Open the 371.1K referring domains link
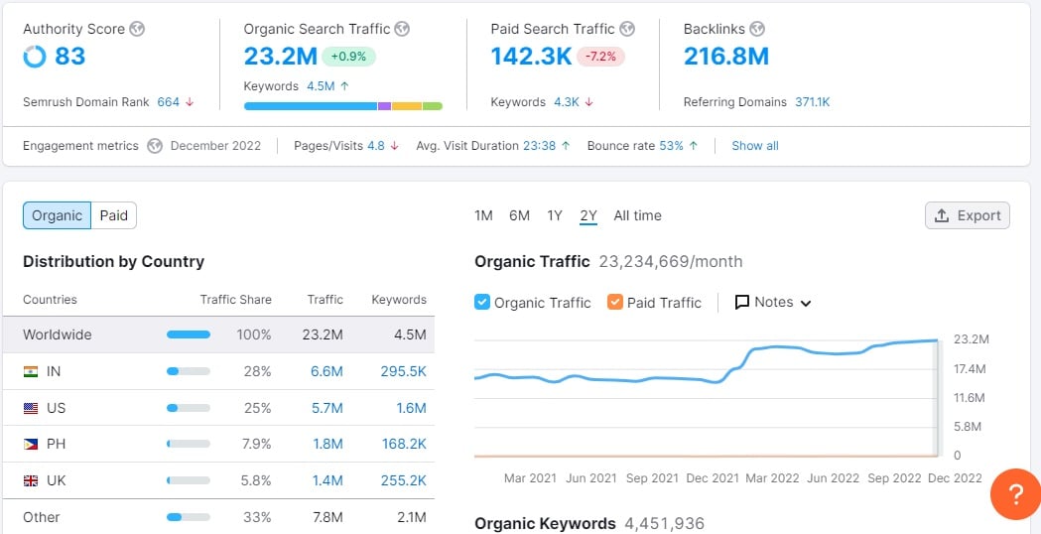Screen dimensions: 1041x534 tap(812, 102)
